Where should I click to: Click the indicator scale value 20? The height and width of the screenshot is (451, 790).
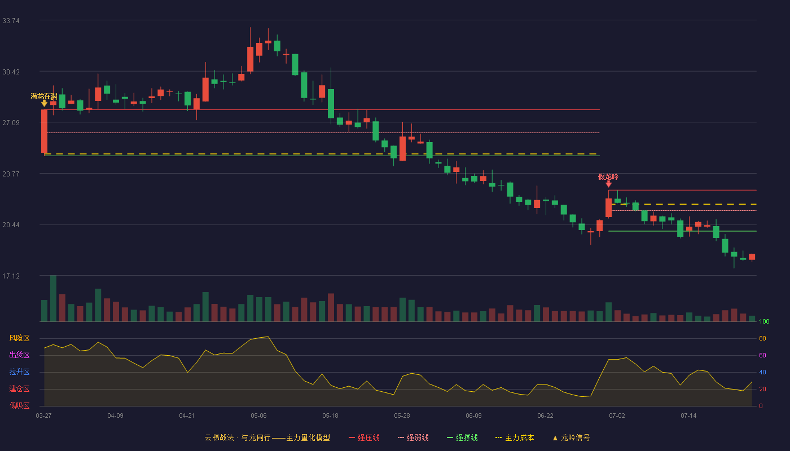(762, 389)
